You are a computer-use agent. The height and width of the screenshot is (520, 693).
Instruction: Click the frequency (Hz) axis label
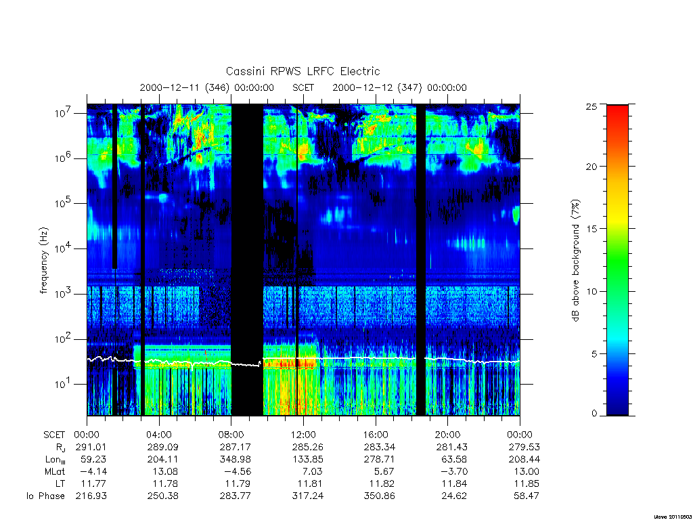[x=43, y=261]
